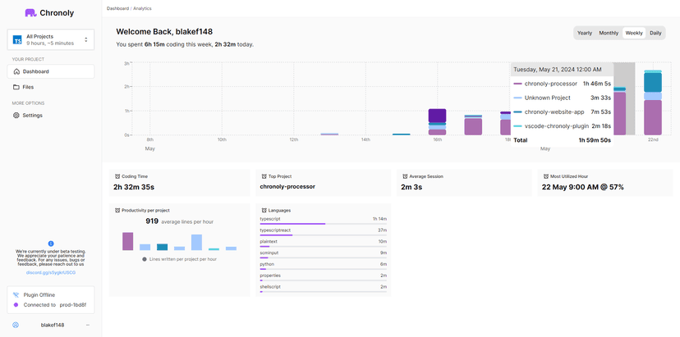The height and width of the screenshot is (337, 680).
Task: Click the typescriptreact progress bar
Action: point(323,235)
